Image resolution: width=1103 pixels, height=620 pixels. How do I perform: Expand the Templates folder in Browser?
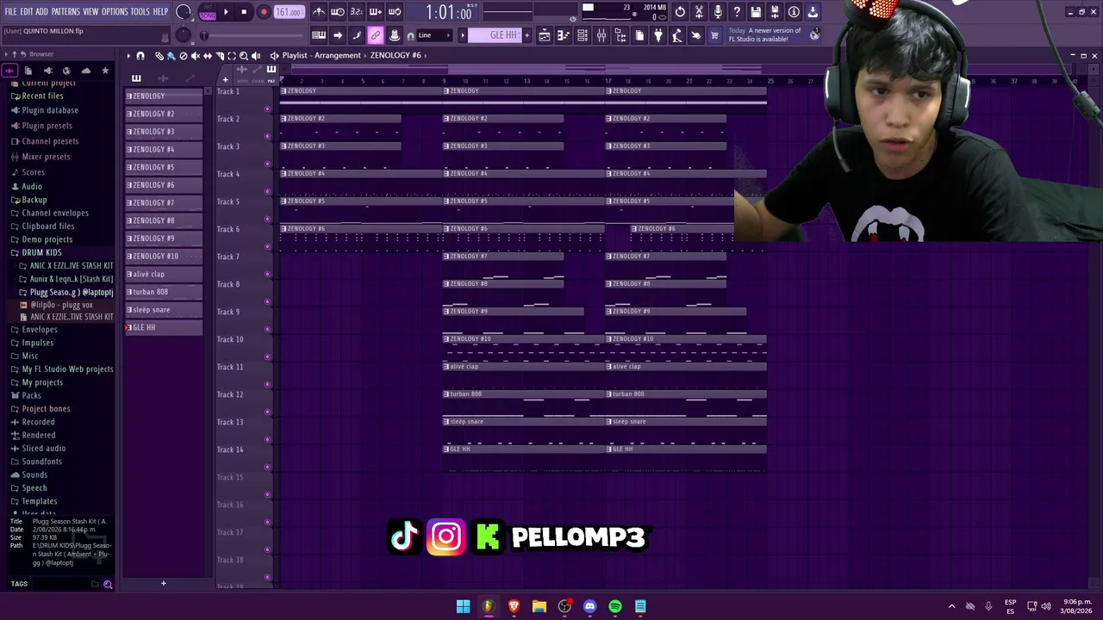coord(40,501)
